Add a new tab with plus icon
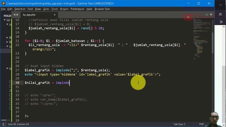This screenshot has width=226, height=127. 207,15
